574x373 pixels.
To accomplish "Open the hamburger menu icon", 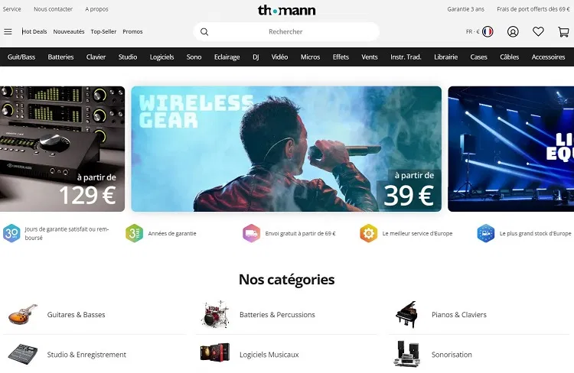I will [x=8, y=32].
